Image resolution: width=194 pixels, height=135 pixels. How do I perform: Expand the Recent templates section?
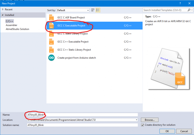[x=3, y=9]
